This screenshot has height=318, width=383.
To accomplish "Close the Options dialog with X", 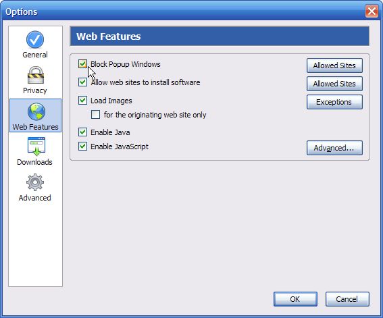I will [x=372, y=11].
